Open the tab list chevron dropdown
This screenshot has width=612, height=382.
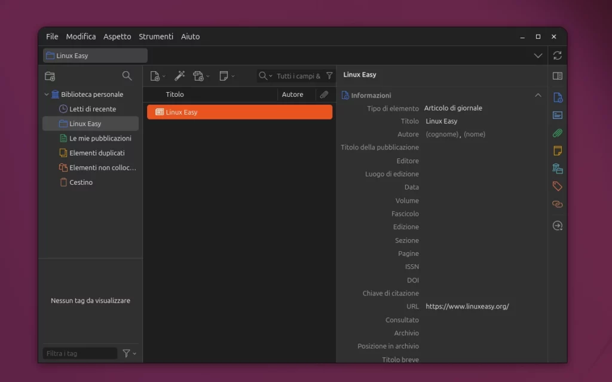click(x=538, y=56)
